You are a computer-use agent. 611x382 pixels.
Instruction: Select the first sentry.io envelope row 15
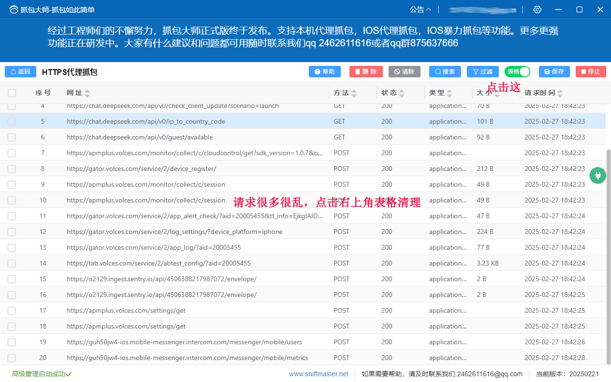[161, 279]
